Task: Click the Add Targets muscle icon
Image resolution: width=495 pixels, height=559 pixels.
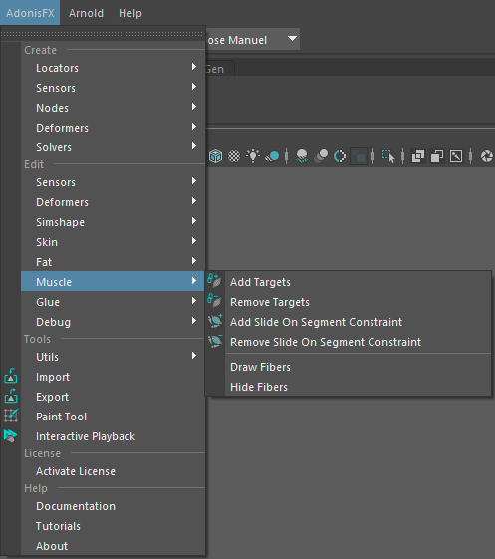Action: [x=215, y=281]
